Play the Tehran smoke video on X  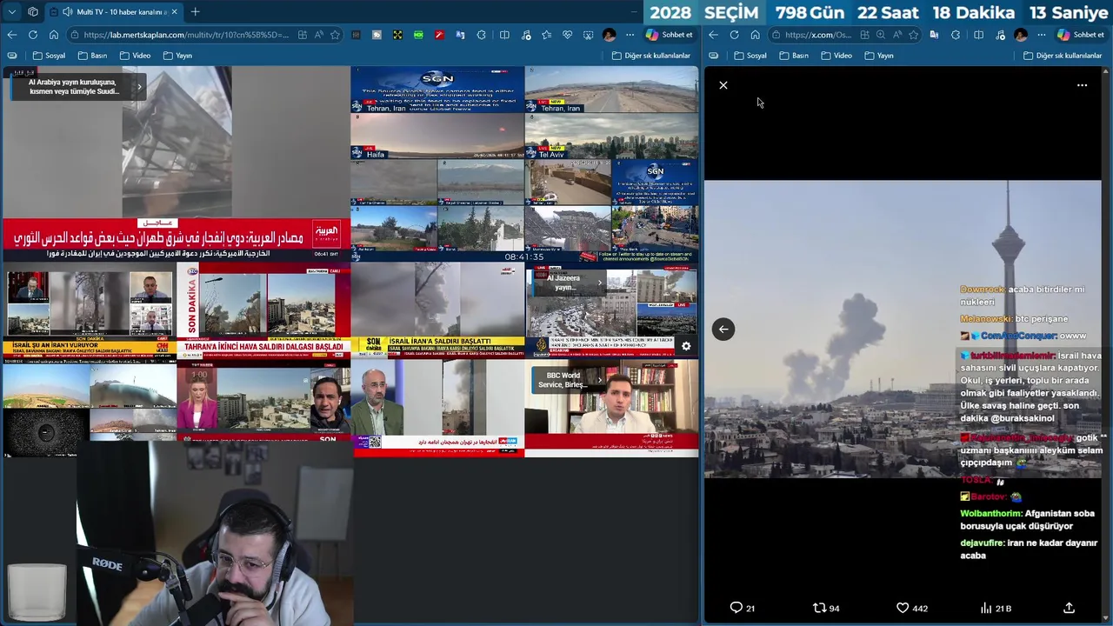[x=903, y=329]
